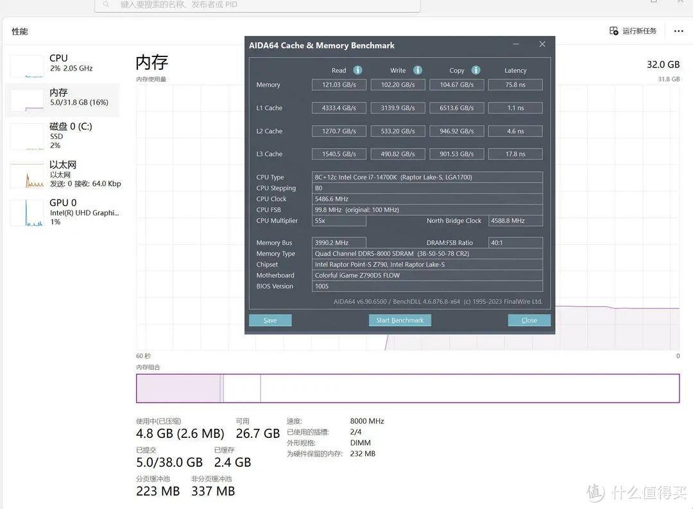Click the Close button in AIDA64
This screenshot has height=509, width=693.
(x=529, y=320)
